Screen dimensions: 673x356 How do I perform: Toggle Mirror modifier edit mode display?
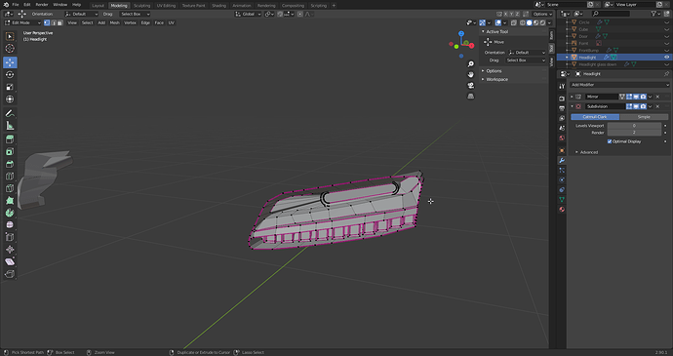coord(629,97)
